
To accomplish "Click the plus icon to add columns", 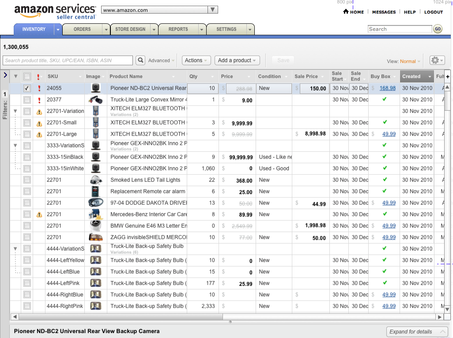I will tap(448, 76).
